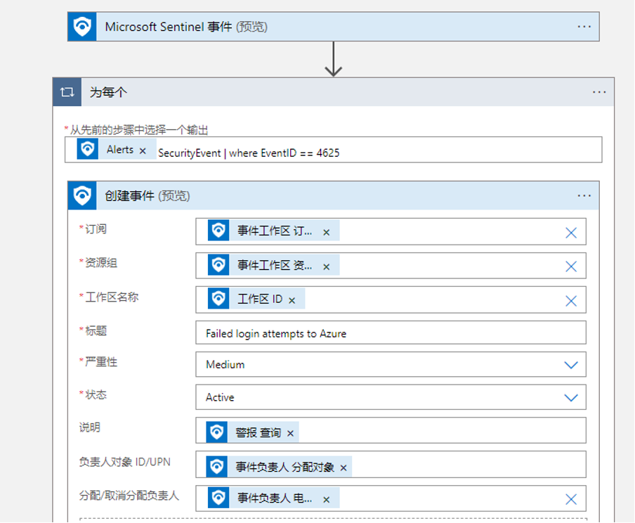Image resolution: width=635 pixels, height=523 pixels.
Task: Remove the 工作区 ID token
Action: (x=292, y=300)
